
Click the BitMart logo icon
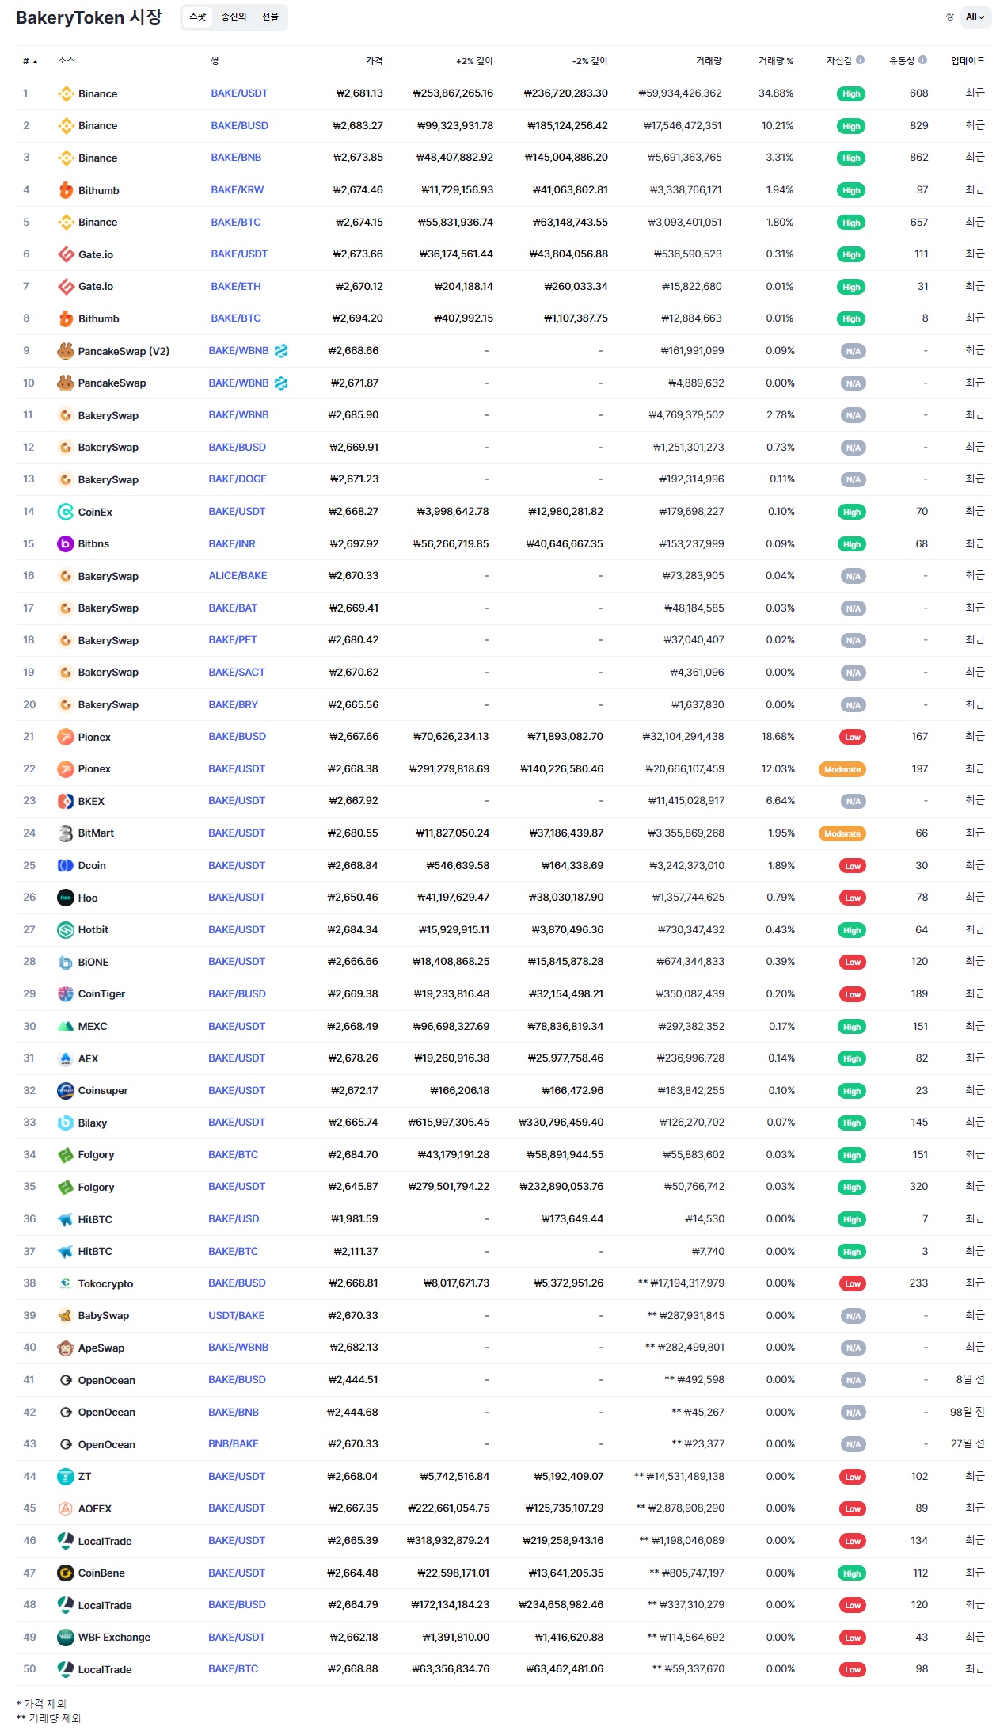(x=66, y=833)
